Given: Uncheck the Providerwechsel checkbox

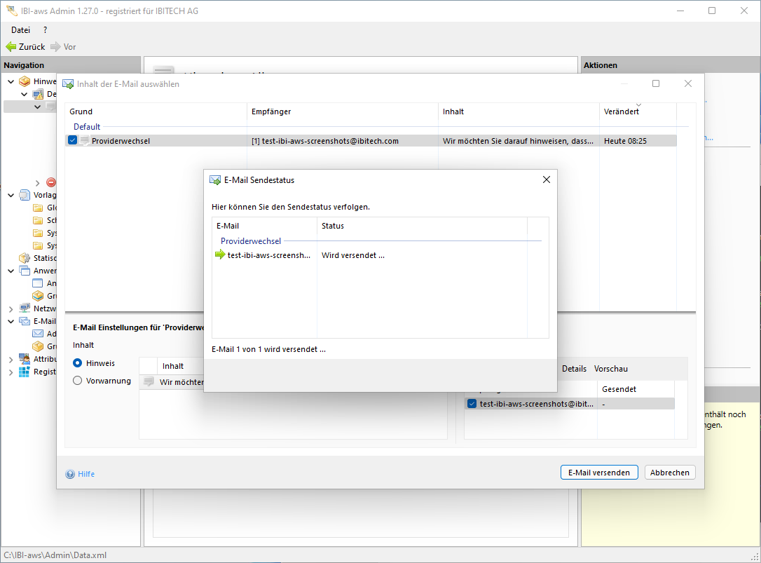Looking at the screenshot, I should (x=73, y=141).
